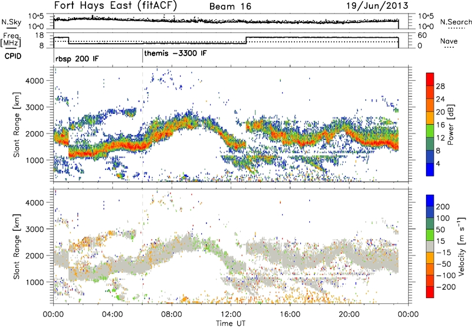This screenshot has width=472, height=327.
Task: Click the '12' tick on Power colorbar
Action: (x=440, y=138)
